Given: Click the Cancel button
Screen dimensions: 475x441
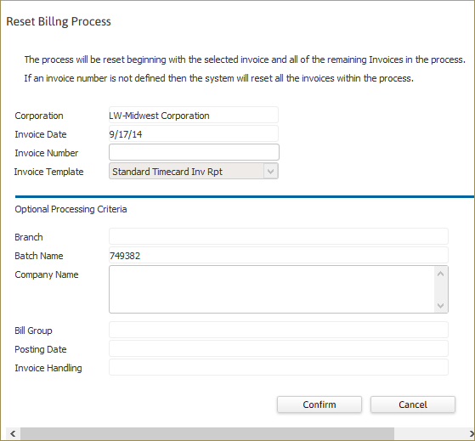Looking at the screenshot, I should click(413, 404).
